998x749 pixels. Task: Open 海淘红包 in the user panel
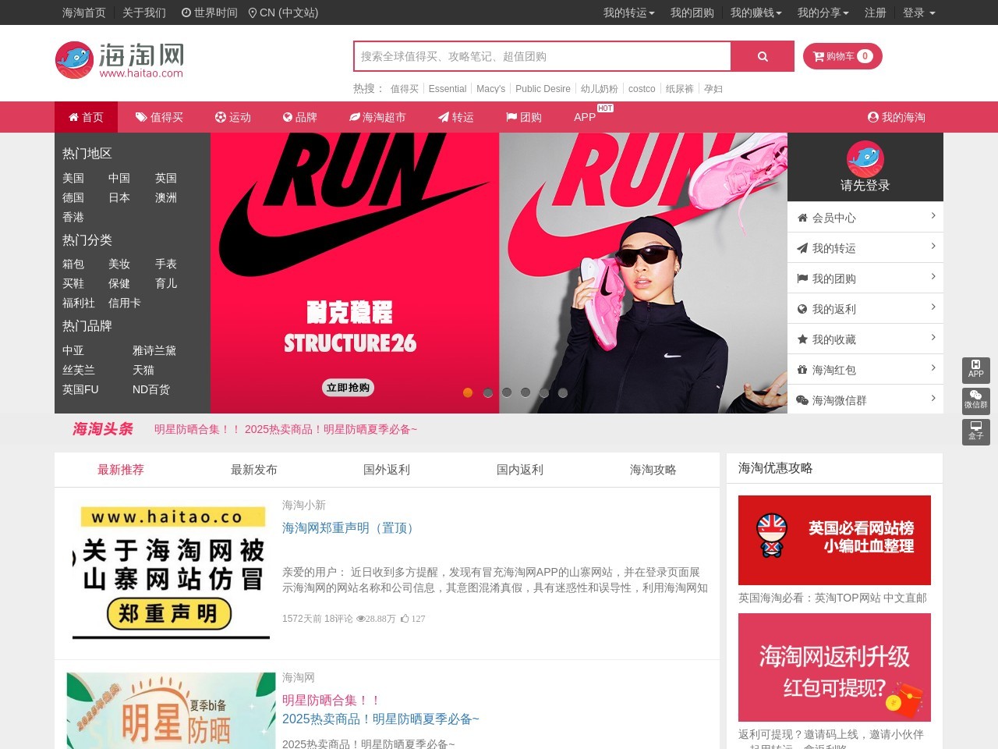865,369
